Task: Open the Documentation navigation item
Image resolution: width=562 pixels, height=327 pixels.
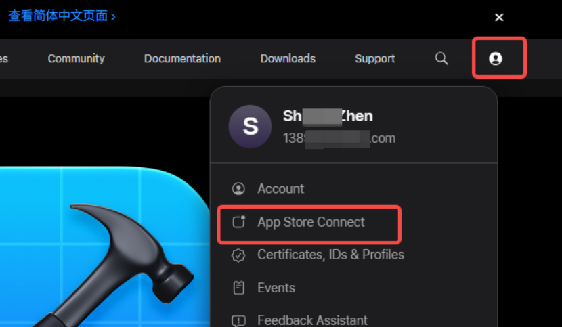Action: point(182,58)
